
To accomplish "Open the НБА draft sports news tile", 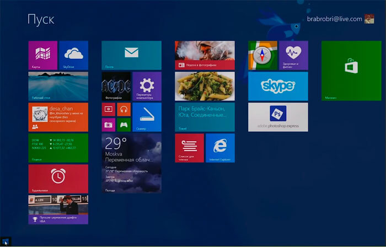I will (x=58, y=210).
